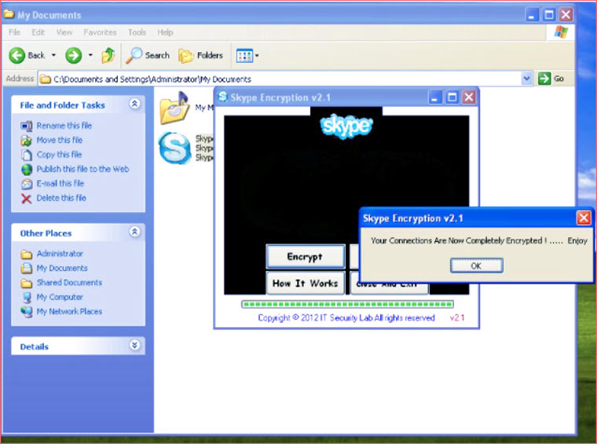Click the Publish to Web globe icon
The height and width of the screenshot is (444, 597).
coord(26,169)
